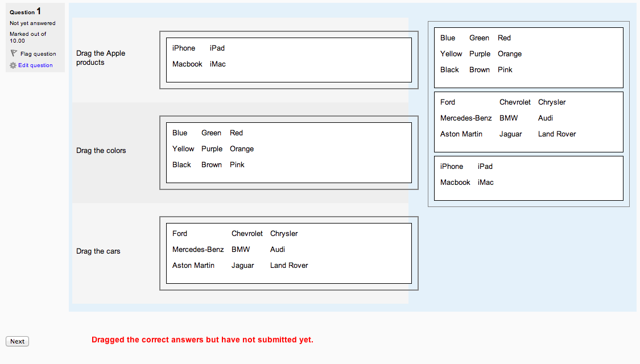640x364 pixels.
Task: Click 'Brown' in the colors drop zone
Action: 212,165
